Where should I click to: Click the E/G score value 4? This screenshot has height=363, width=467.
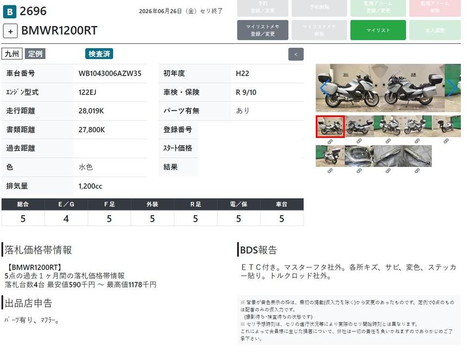[x=66, y=219]
